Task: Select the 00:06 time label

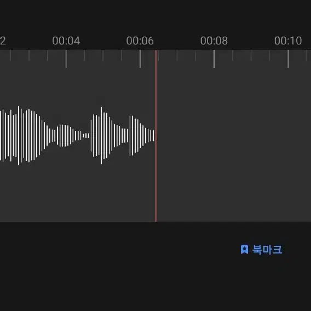Action: tap(140, 41)
